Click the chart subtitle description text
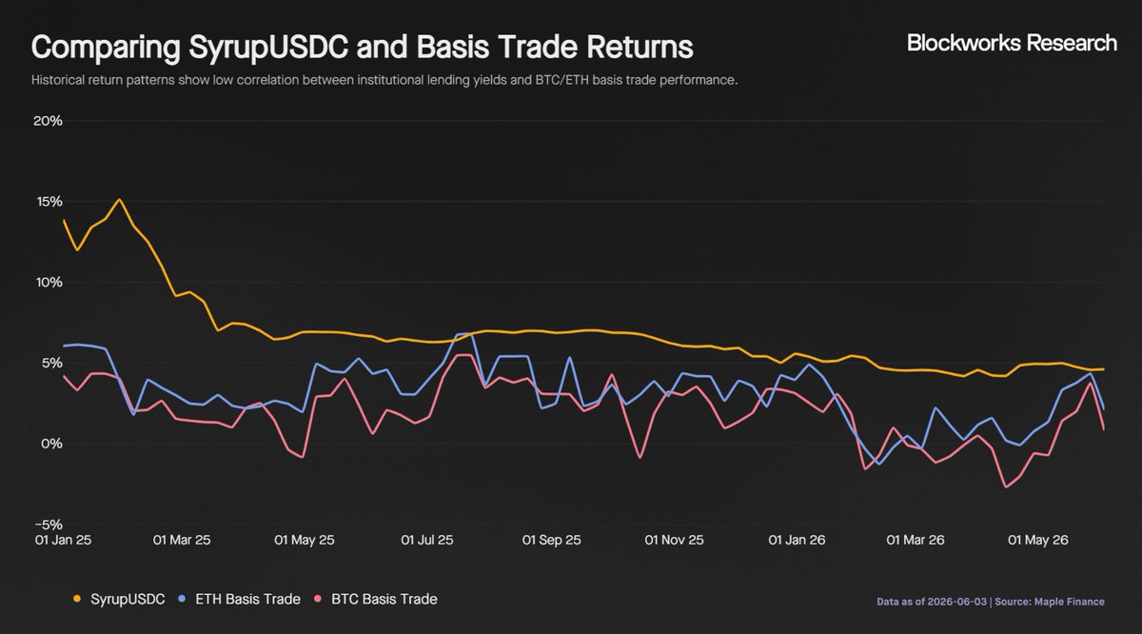Image resolution: width=1142 pixels, height=634 pixels. [x=384, y=80]
